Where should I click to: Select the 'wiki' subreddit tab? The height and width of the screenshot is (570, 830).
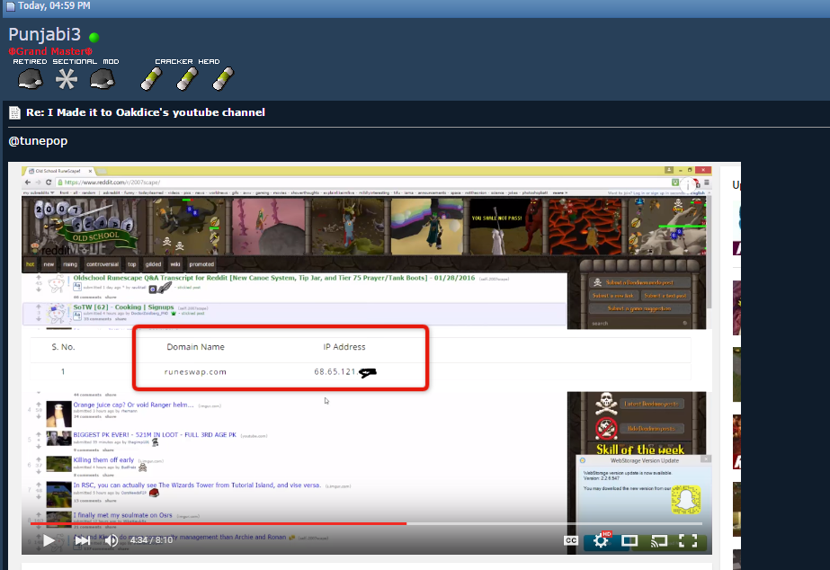[x=175, y=264]
